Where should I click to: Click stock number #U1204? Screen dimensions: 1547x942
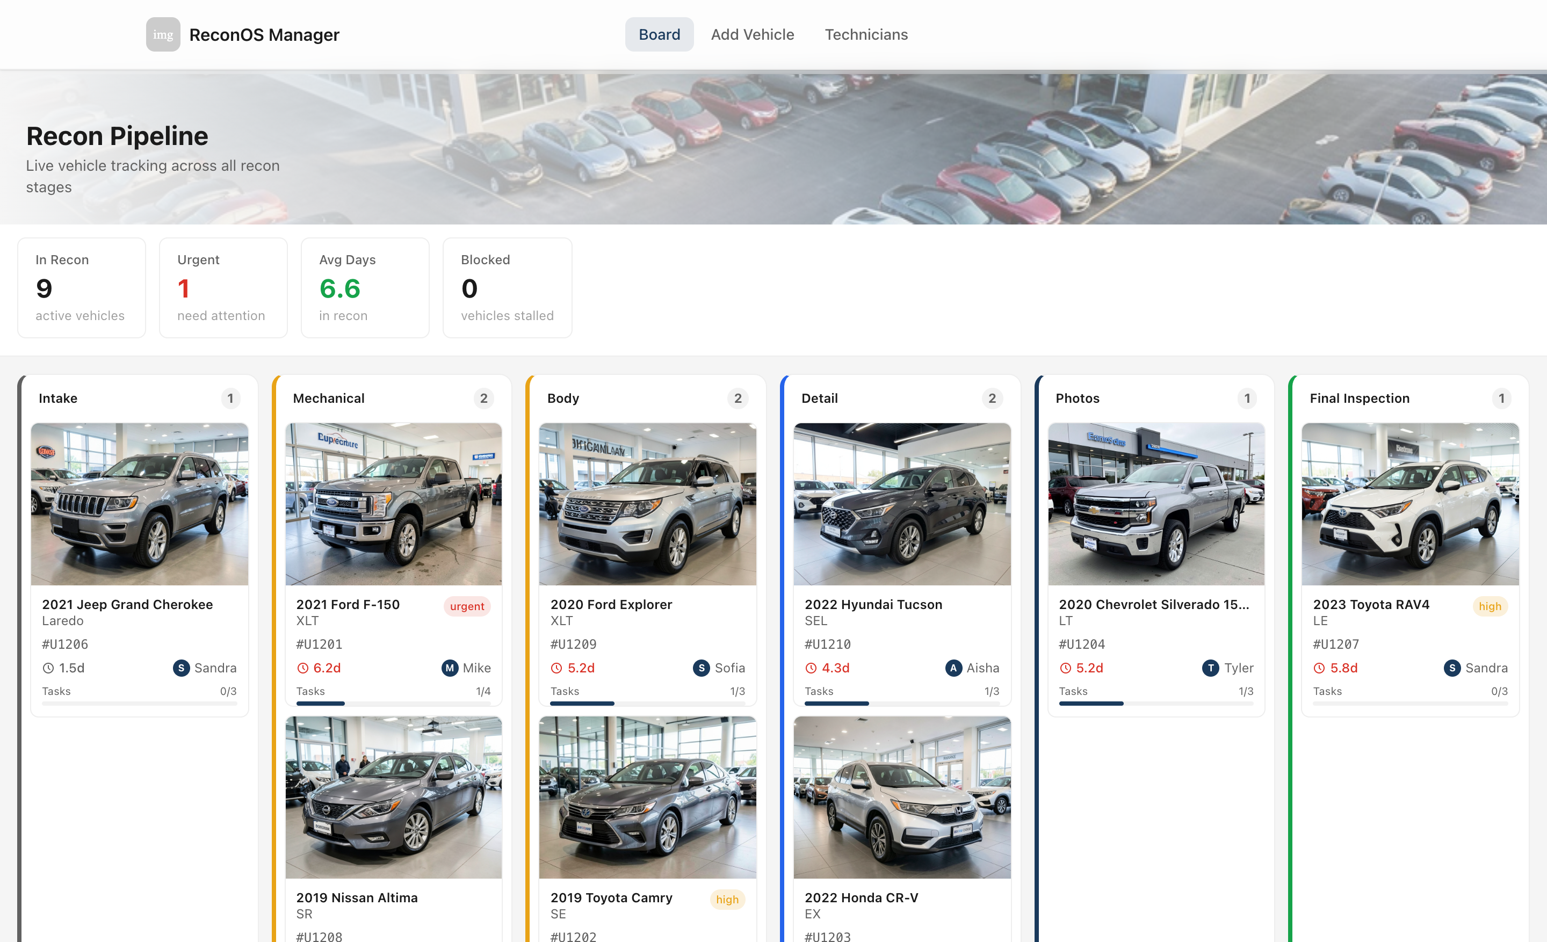[1082, 644]
